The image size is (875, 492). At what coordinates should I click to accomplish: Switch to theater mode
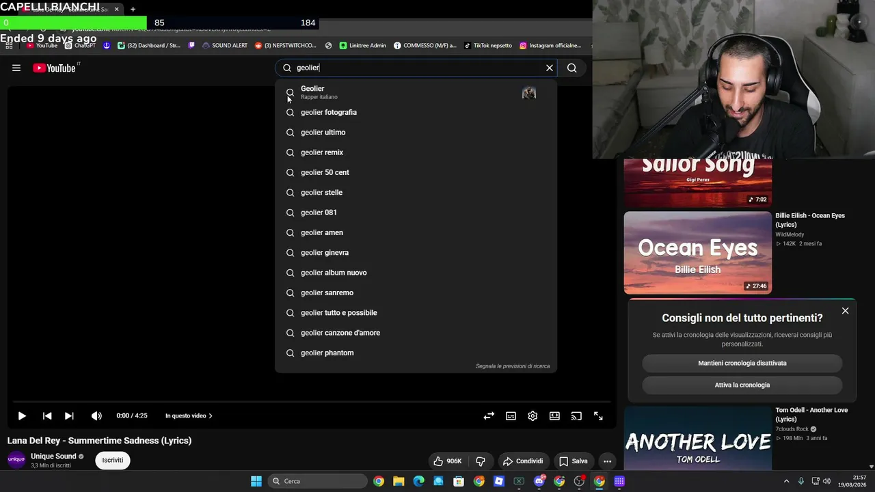(x=554, y=415)
